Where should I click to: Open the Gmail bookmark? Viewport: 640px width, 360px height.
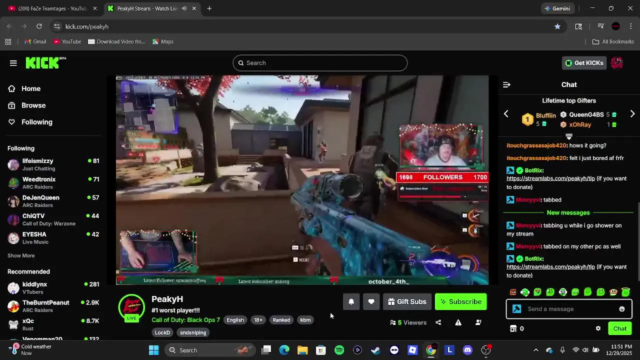coord(35,41)
